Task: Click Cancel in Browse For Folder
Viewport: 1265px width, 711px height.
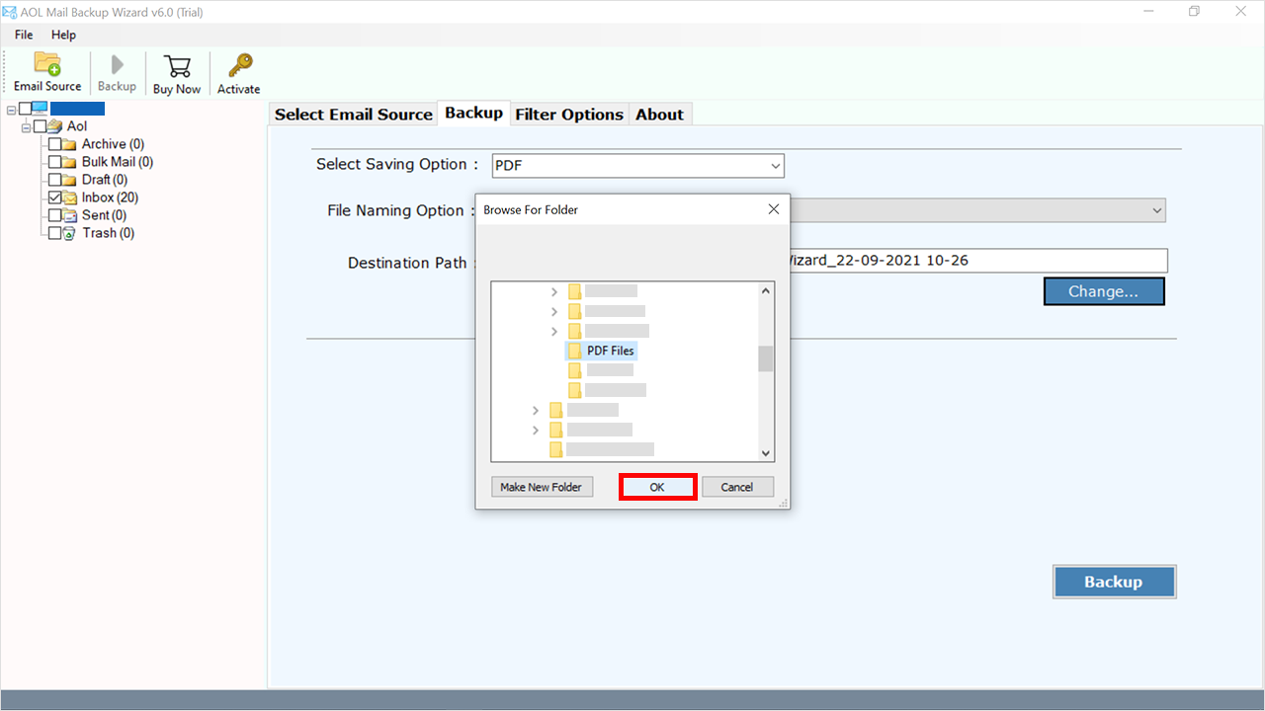Action: (737, 487)
